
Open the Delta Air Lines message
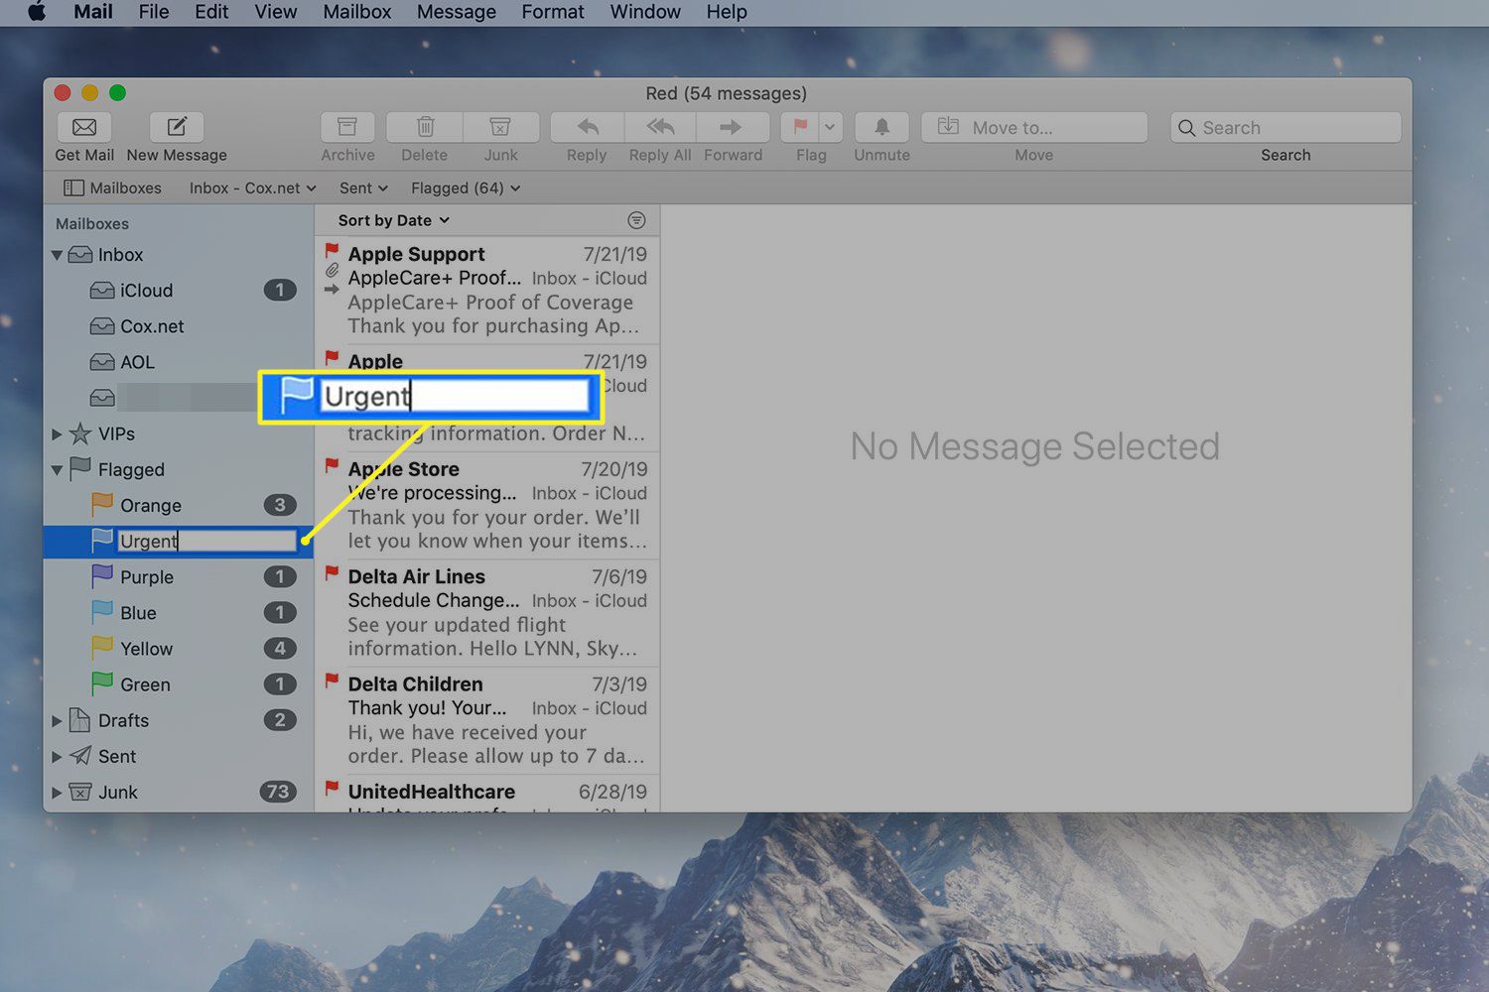(486, 612)
